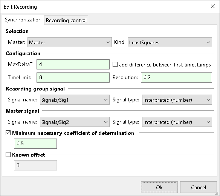
Task: Open Master signal name dropdown Signals/Sig2
Action: pyautogui.click(x=75, y=122)
